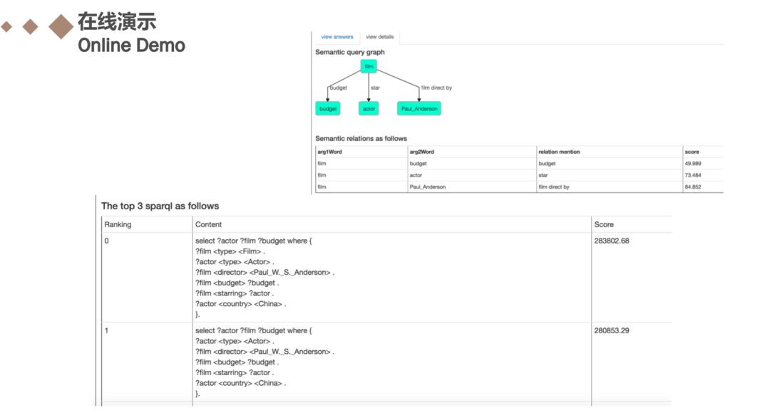This screenshot has height=415, width=770.
Task: Click the 'star' edge label
Action: click(x=375, y=88)
